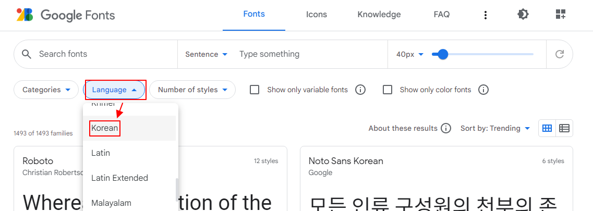Adjust the font size slider handle
This screenshot has width=593, height=211.
[442, 54]
